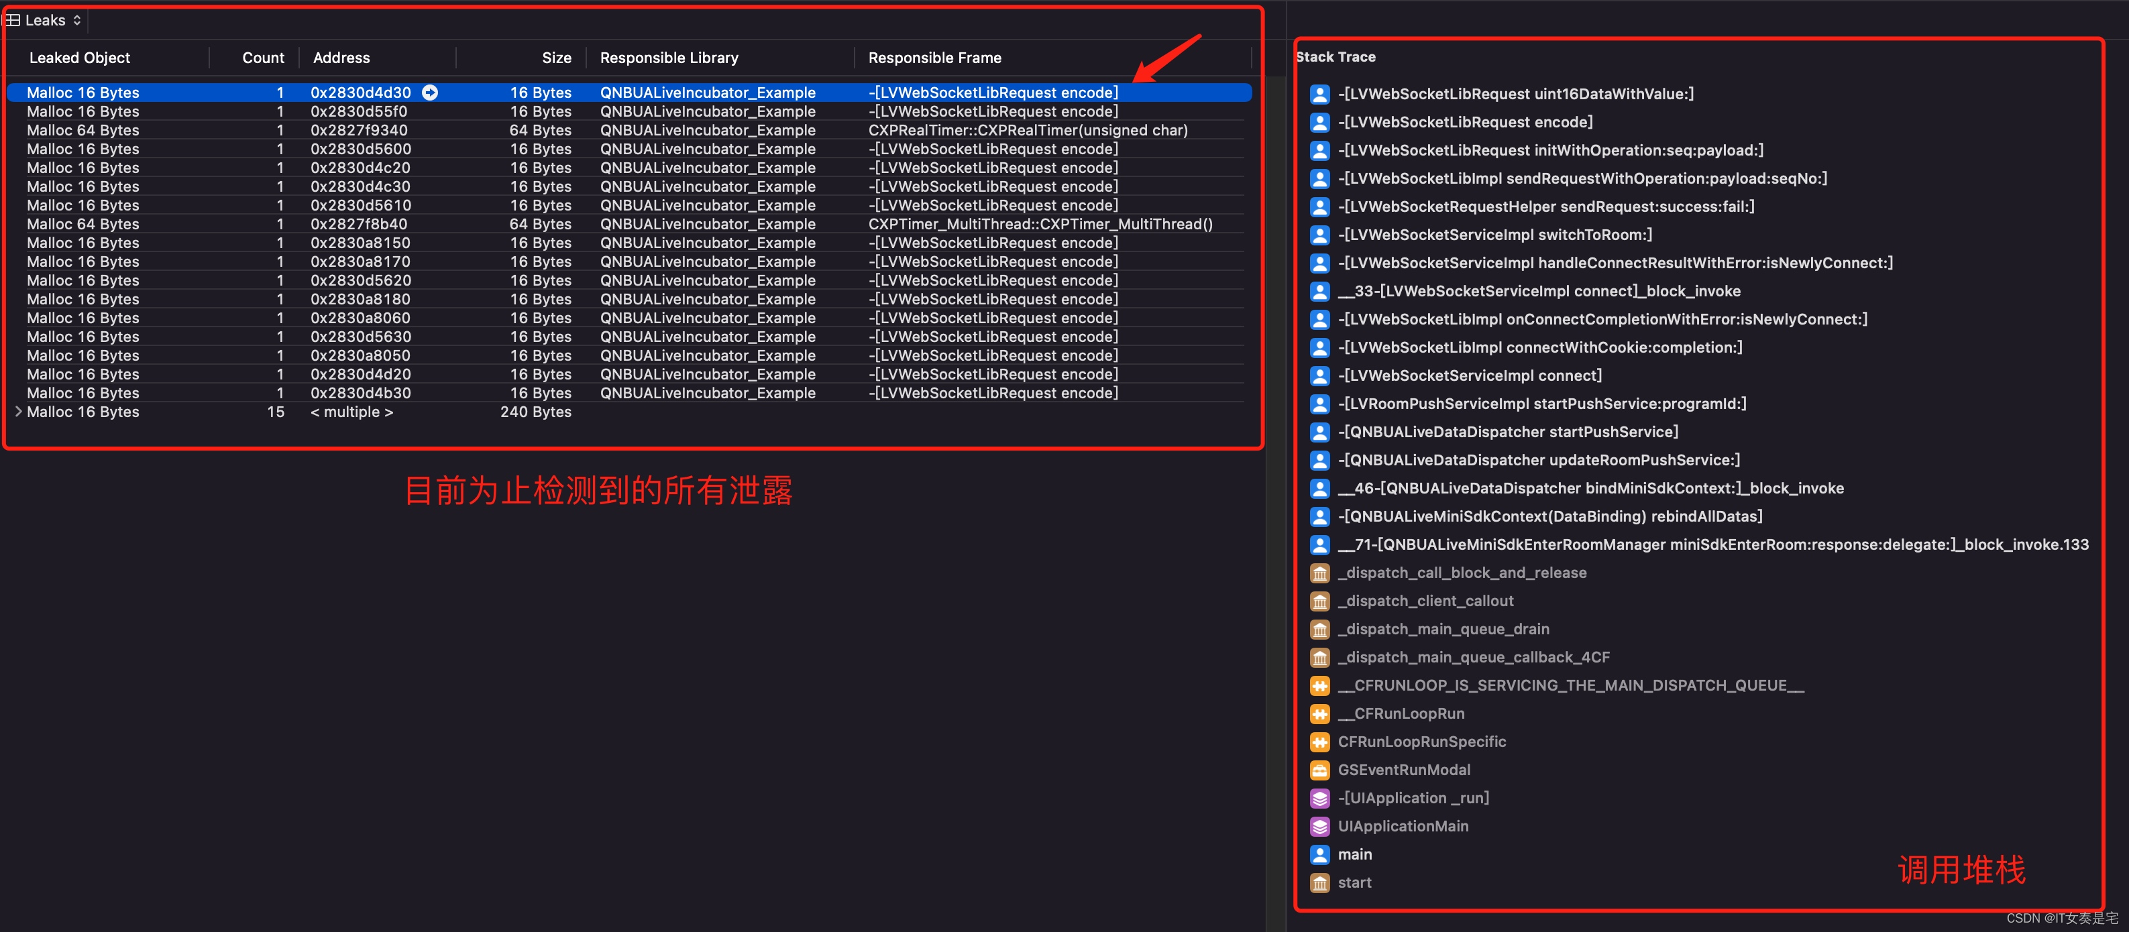The image size is (2129, 932).
Task: Click the CoreFoundation icon beside __CFRunLoopRun
Action: (x=1320, y=714)
